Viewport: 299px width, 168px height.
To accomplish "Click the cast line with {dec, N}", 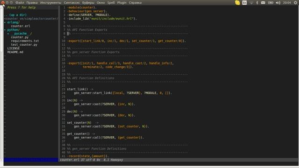I will [104, 115].
